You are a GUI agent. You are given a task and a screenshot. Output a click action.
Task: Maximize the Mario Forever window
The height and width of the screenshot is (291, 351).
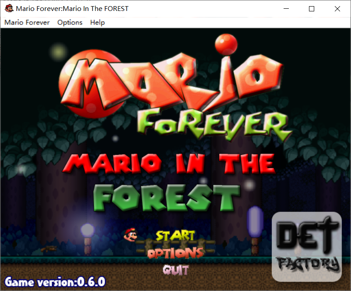[311, 9]
